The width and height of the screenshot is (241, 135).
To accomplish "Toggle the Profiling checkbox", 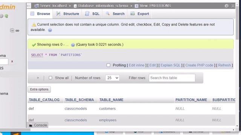I will 108,65.
